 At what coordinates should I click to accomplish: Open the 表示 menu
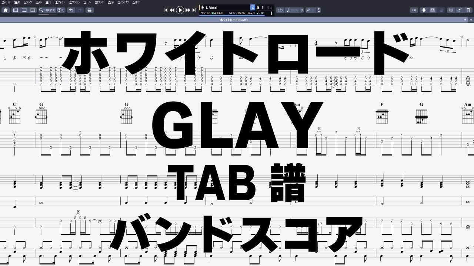111,2
